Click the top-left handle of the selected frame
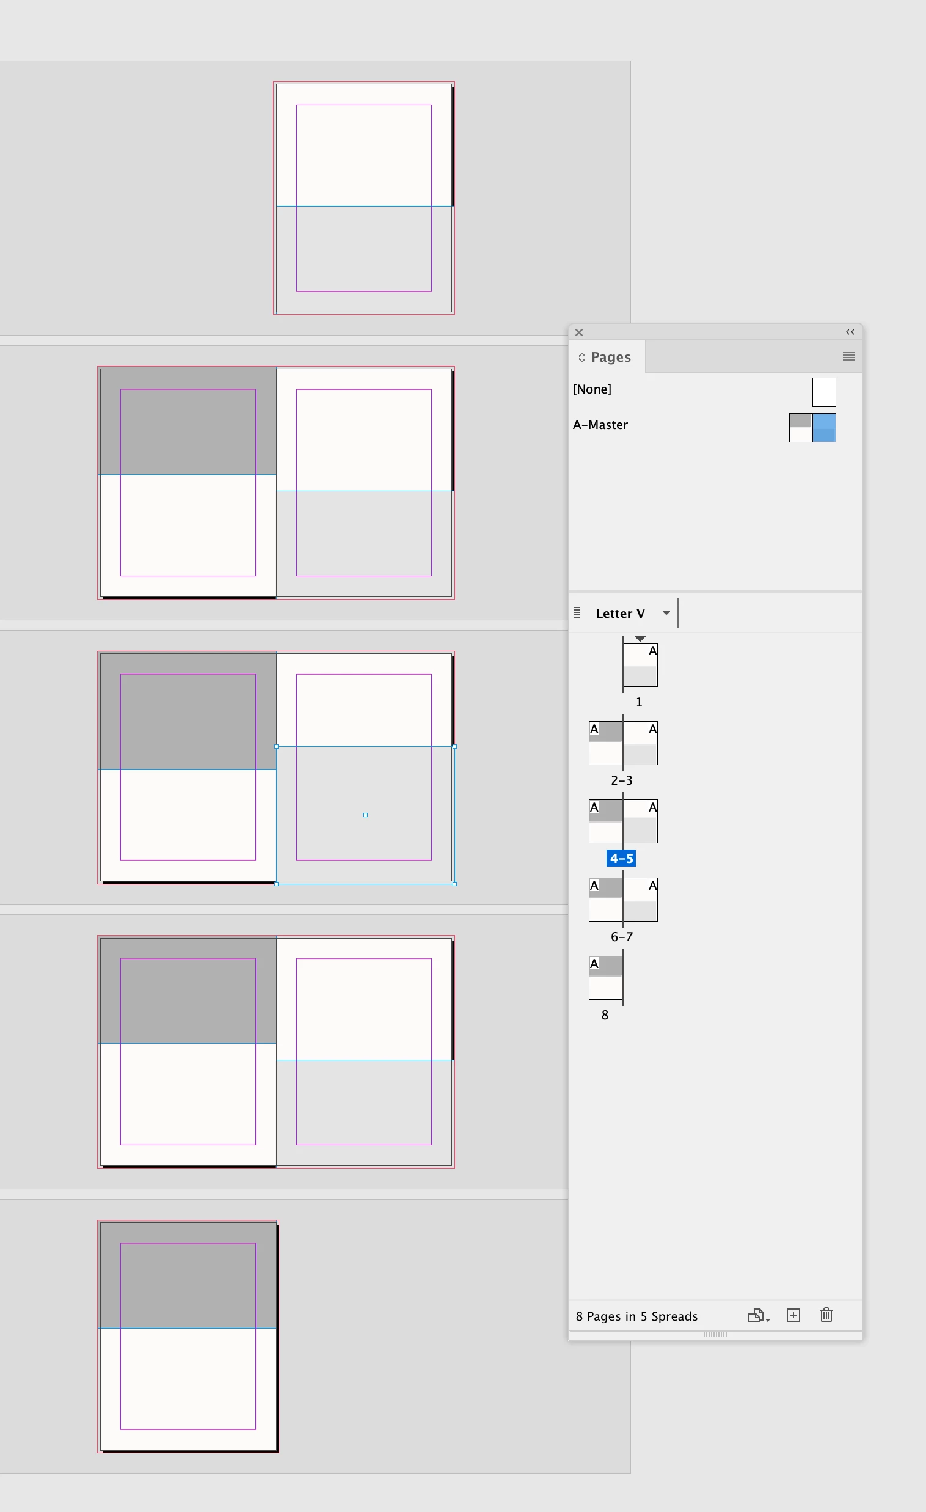The height and width of the screenshot is (1512, 926). point(277,747)
